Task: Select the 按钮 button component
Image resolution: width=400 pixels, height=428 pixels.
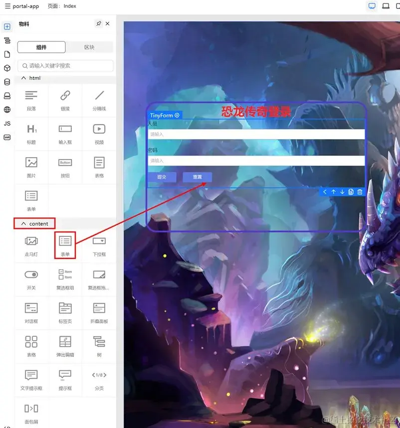Action: (65, 168)
